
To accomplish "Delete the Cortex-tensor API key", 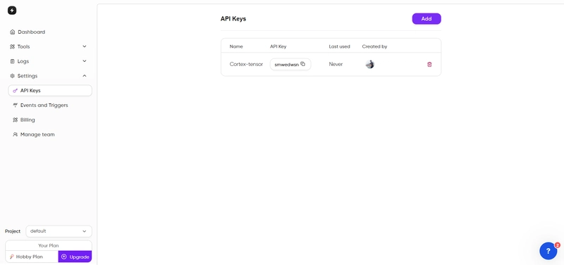I will [x=429, y=64].
